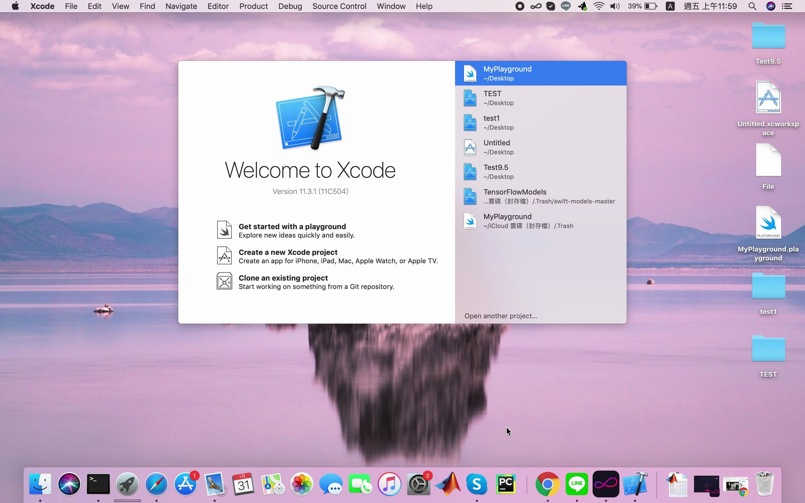Click Create a new Xcode project
Image resolution: width=805 pixels, height=503 pixels.
pos(288,252)
